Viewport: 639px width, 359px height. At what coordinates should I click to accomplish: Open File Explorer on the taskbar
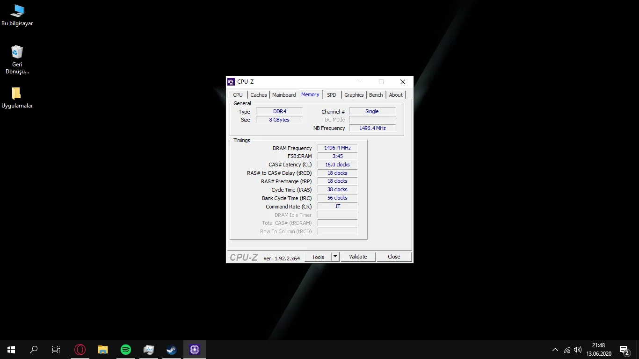point(102,349)
